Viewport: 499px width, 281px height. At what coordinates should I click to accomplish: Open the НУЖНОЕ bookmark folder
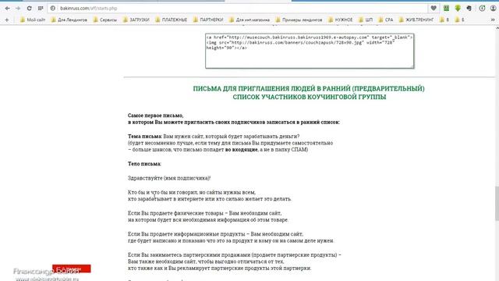coord(341,20)
